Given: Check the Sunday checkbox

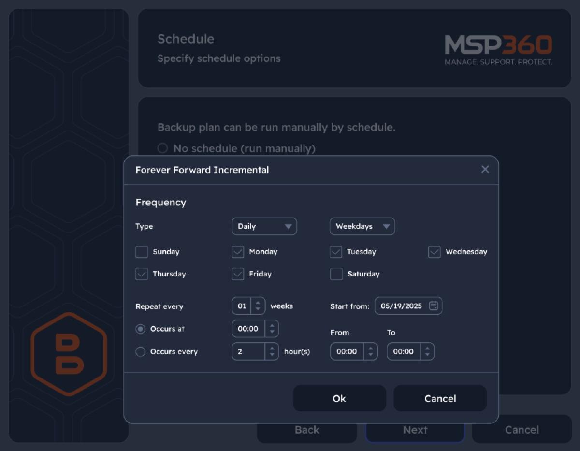Looking at the screenshot, I should pyautogui.click(x=142, y=252).
